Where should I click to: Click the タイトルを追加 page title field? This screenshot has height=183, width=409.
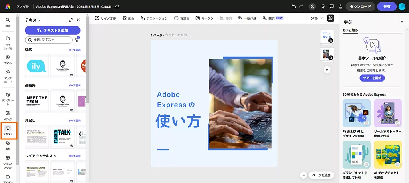click(176, 35)
